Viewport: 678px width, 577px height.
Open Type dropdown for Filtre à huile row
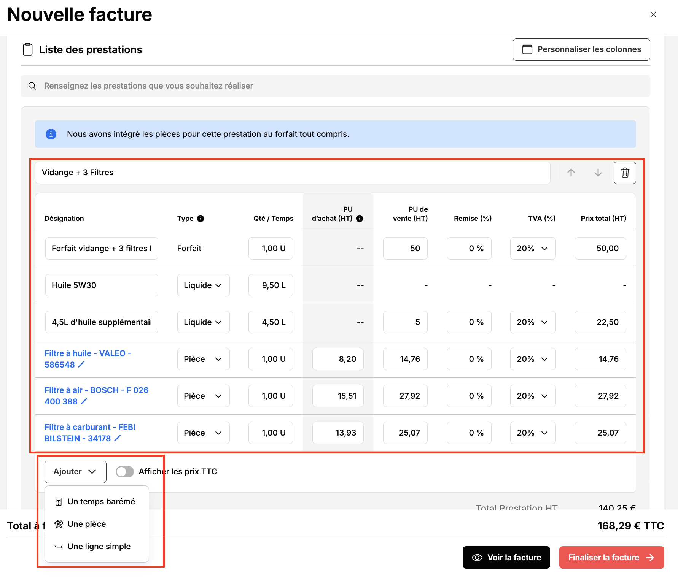pos(203,359)
